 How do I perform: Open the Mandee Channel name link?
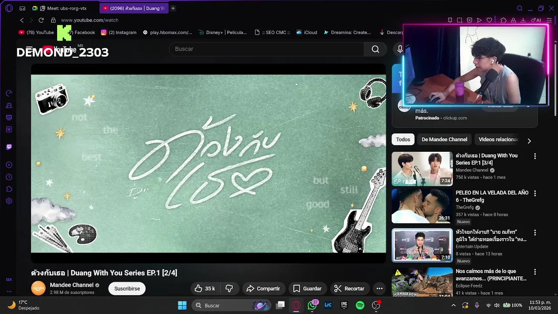pyautogui.click(x=71, y=285)
